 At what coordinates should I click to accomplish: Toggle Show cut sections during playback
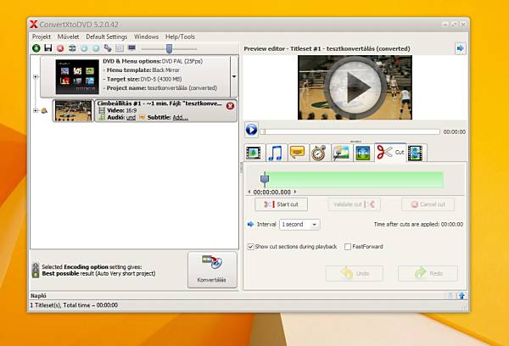(251, 247)
